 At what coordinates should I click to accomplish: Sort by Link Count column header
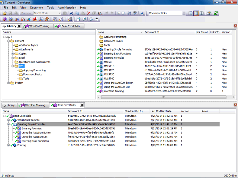pos(202,32)
